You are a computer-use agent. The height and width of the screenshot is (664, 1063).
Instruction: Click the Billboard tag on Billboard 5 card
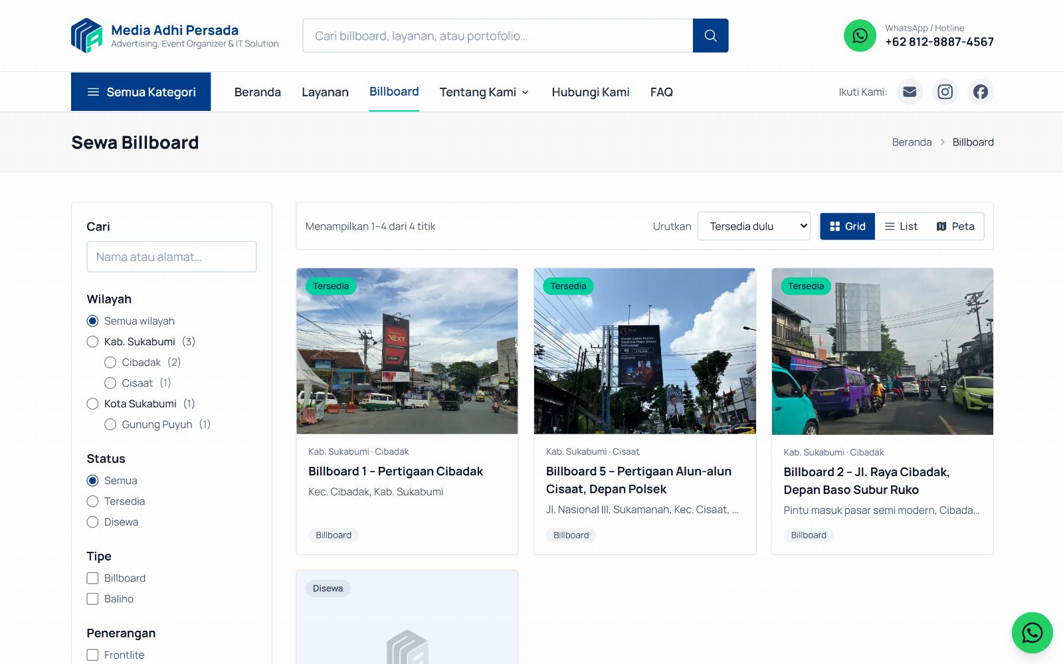571,535
